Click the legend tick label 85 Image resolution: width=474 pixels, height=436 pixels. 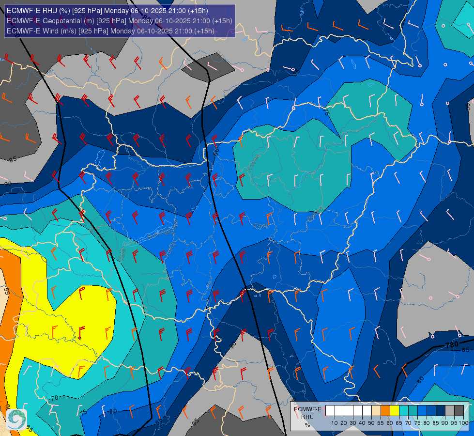(436, 423)
